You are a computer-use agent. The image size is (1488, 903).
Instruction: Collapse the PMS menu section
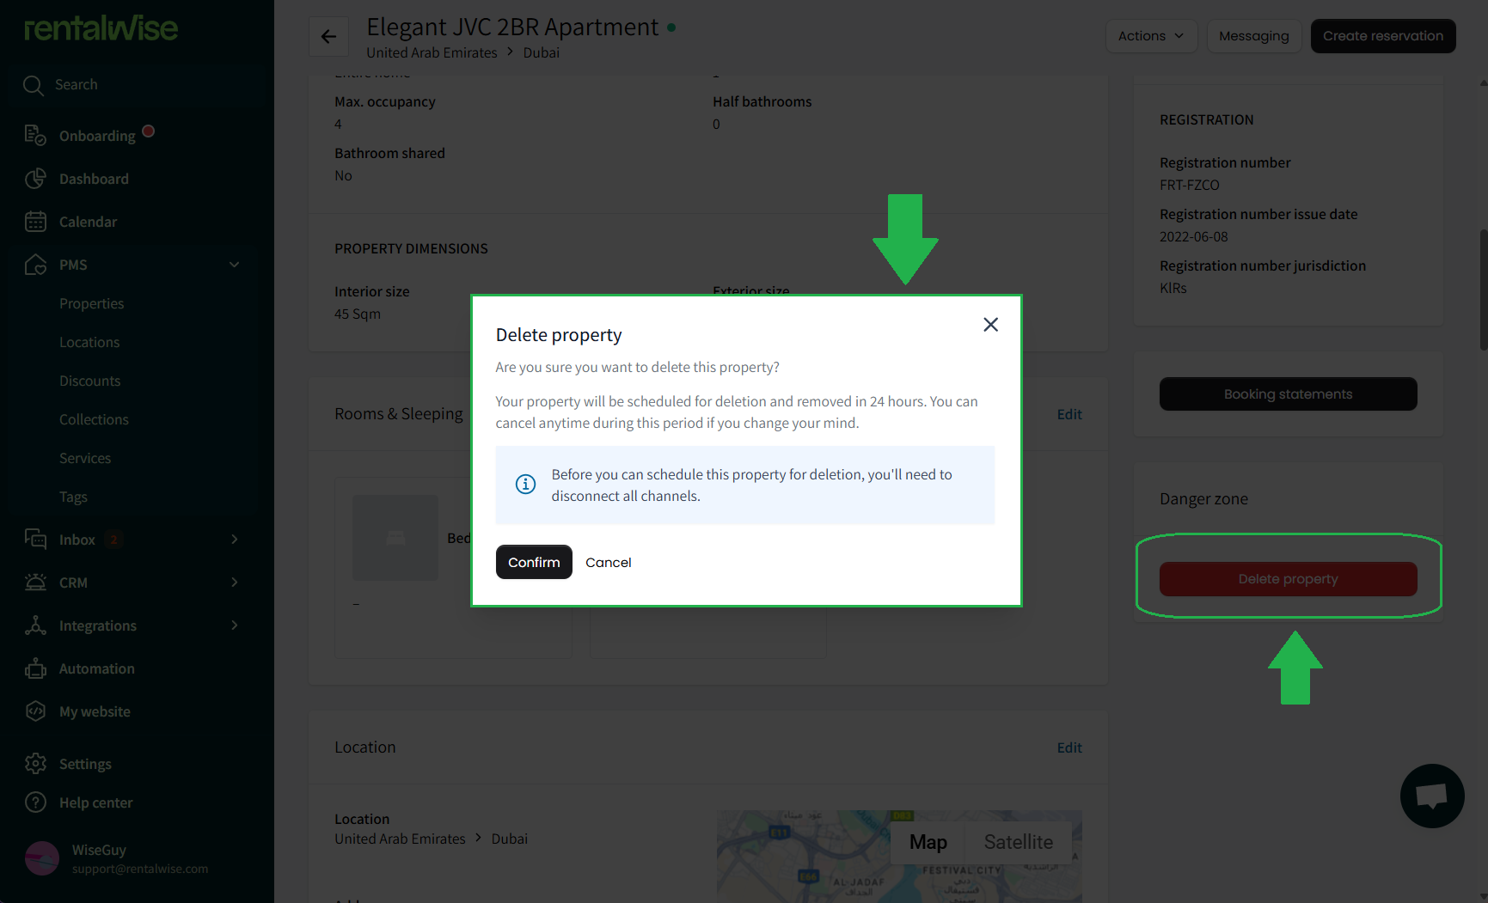234,265
